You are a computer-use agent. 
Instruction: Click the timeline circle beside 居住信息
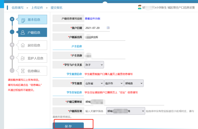[12, 45]
